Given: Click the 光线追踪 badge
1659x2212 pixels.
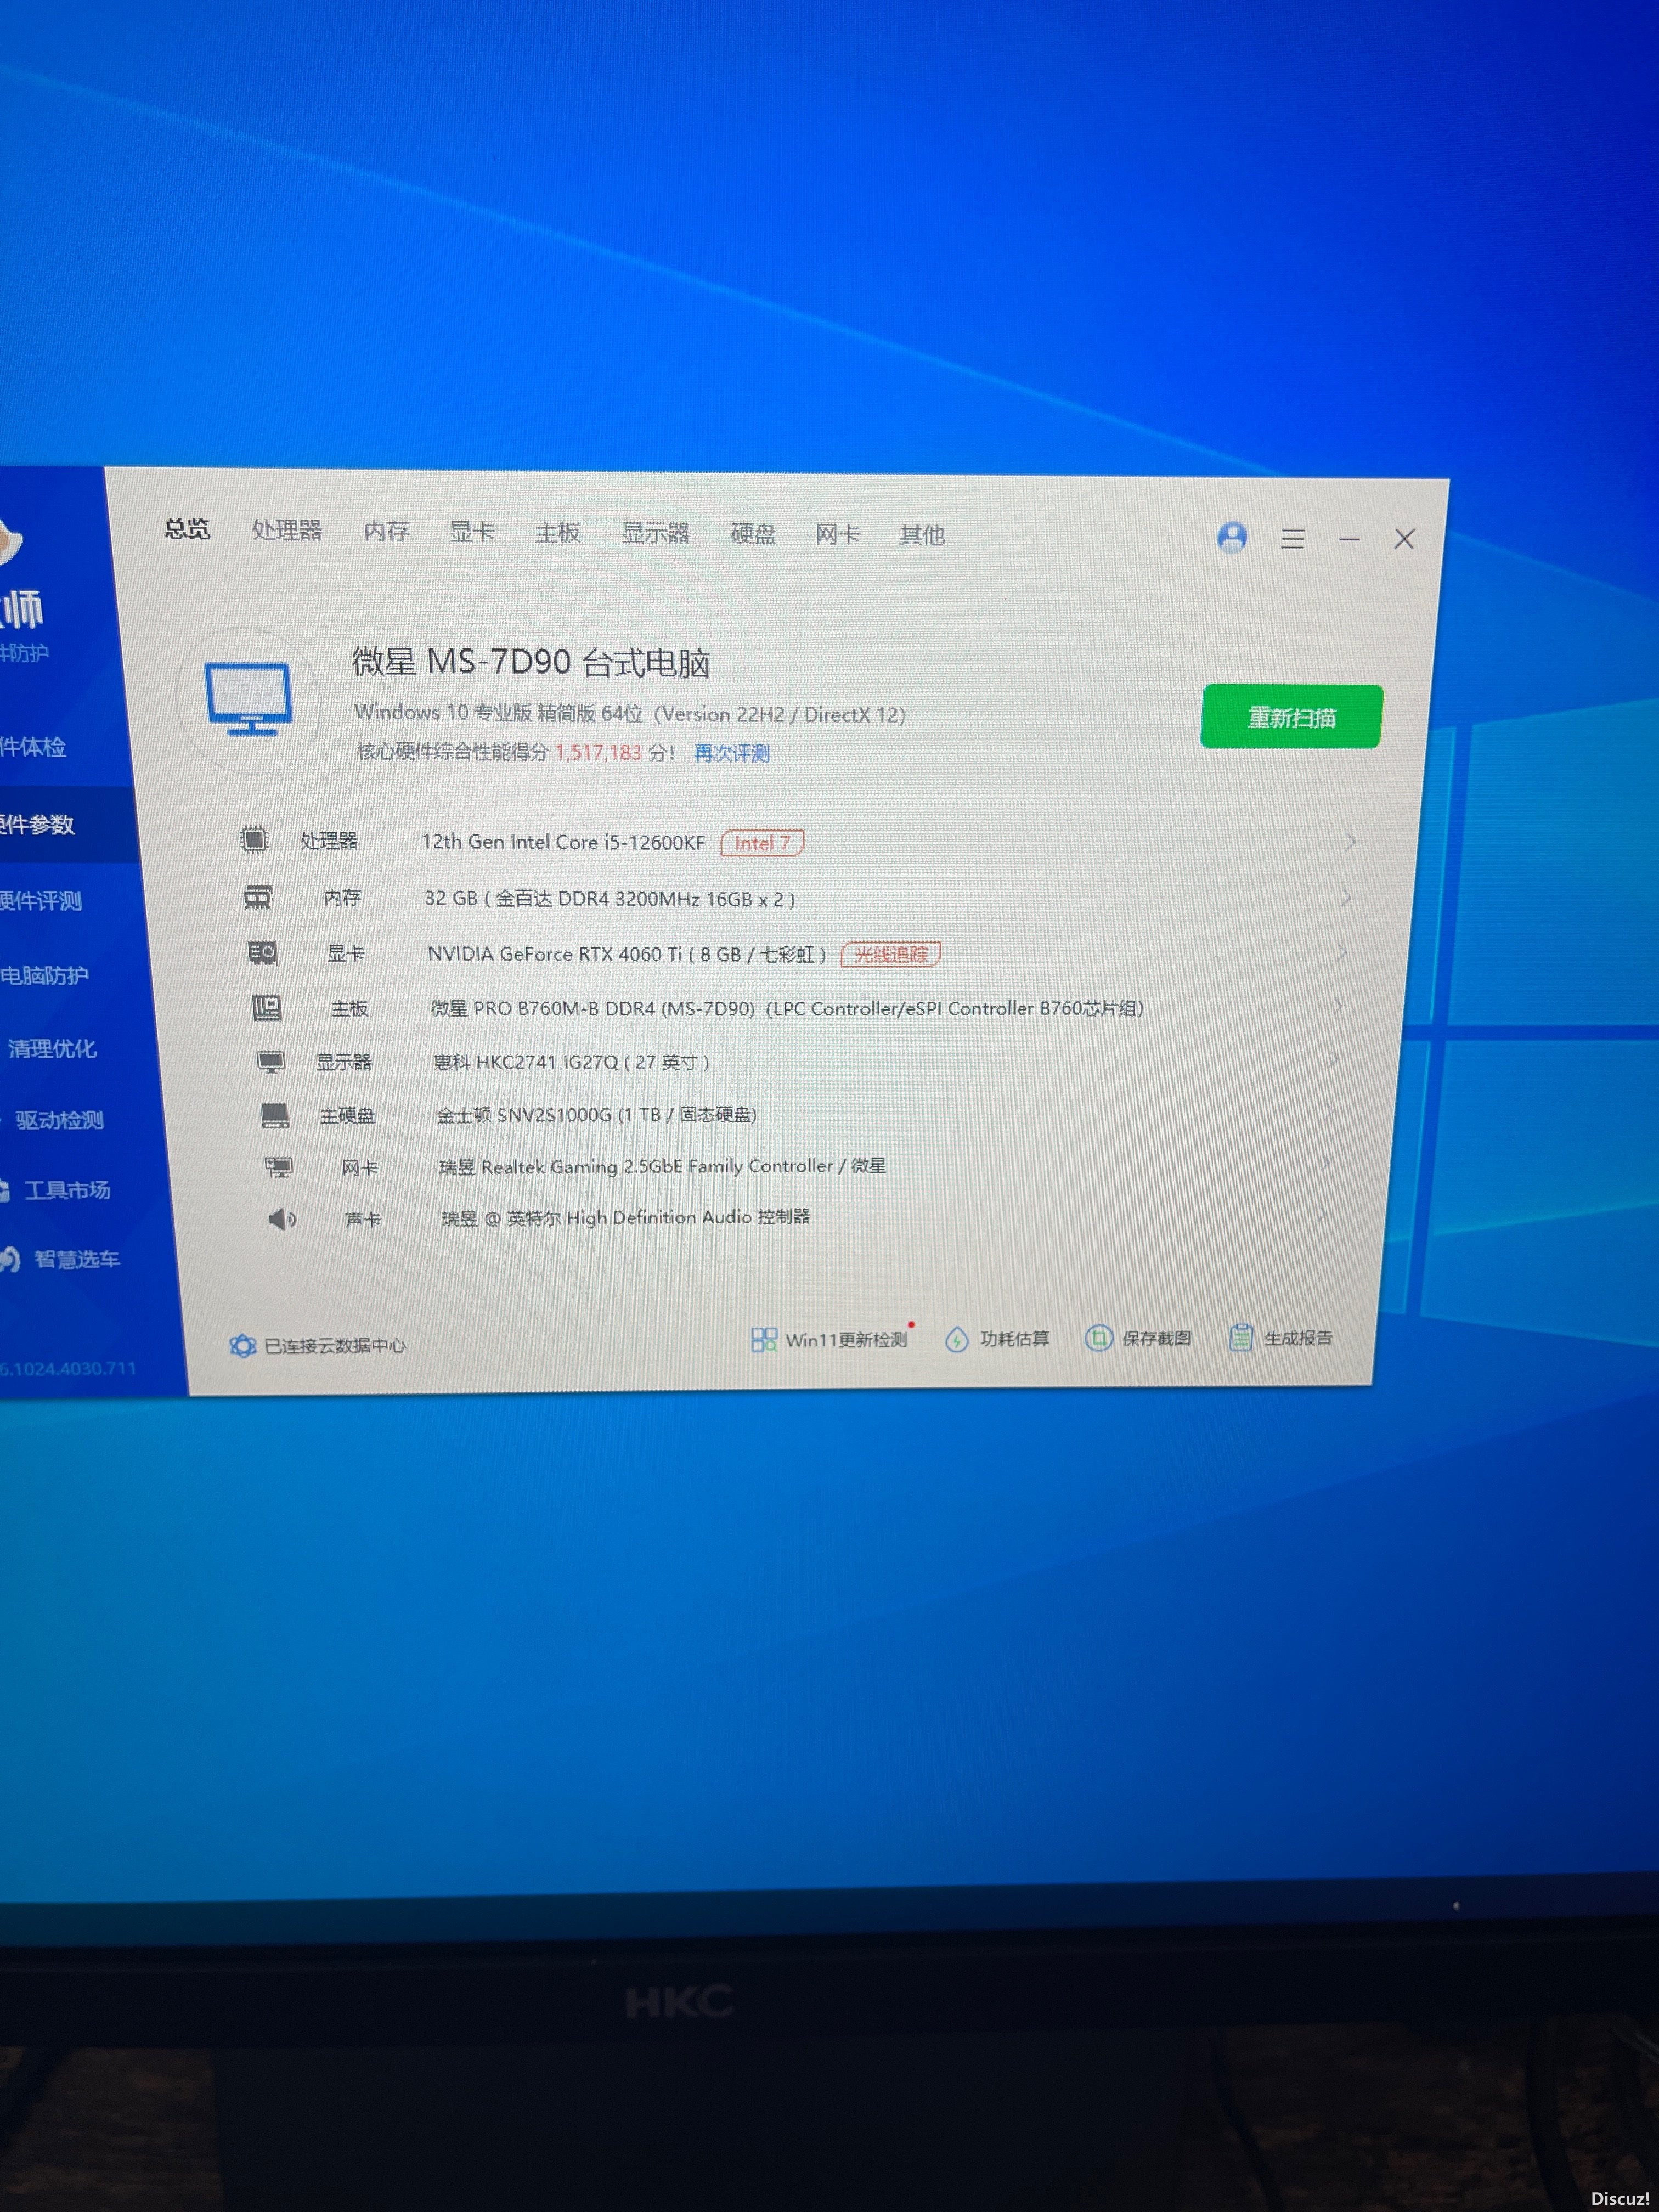Looking at the screenshot, I should [890, 955].
